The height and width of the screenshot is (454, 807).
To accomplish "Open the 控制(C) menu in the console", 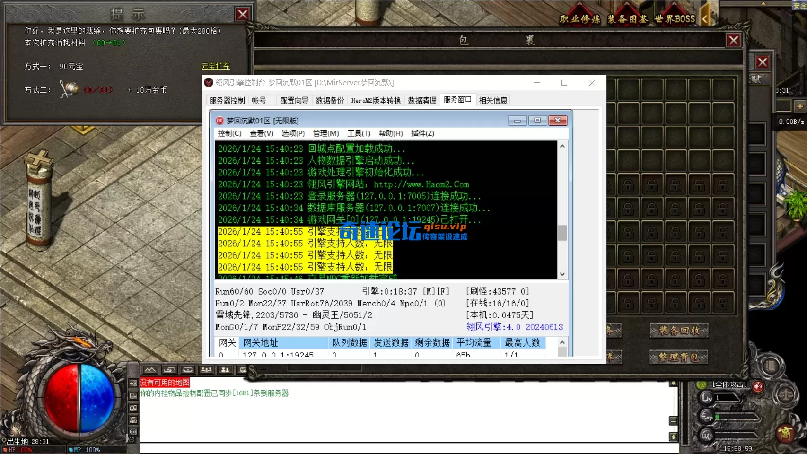I will coord(230,133).
